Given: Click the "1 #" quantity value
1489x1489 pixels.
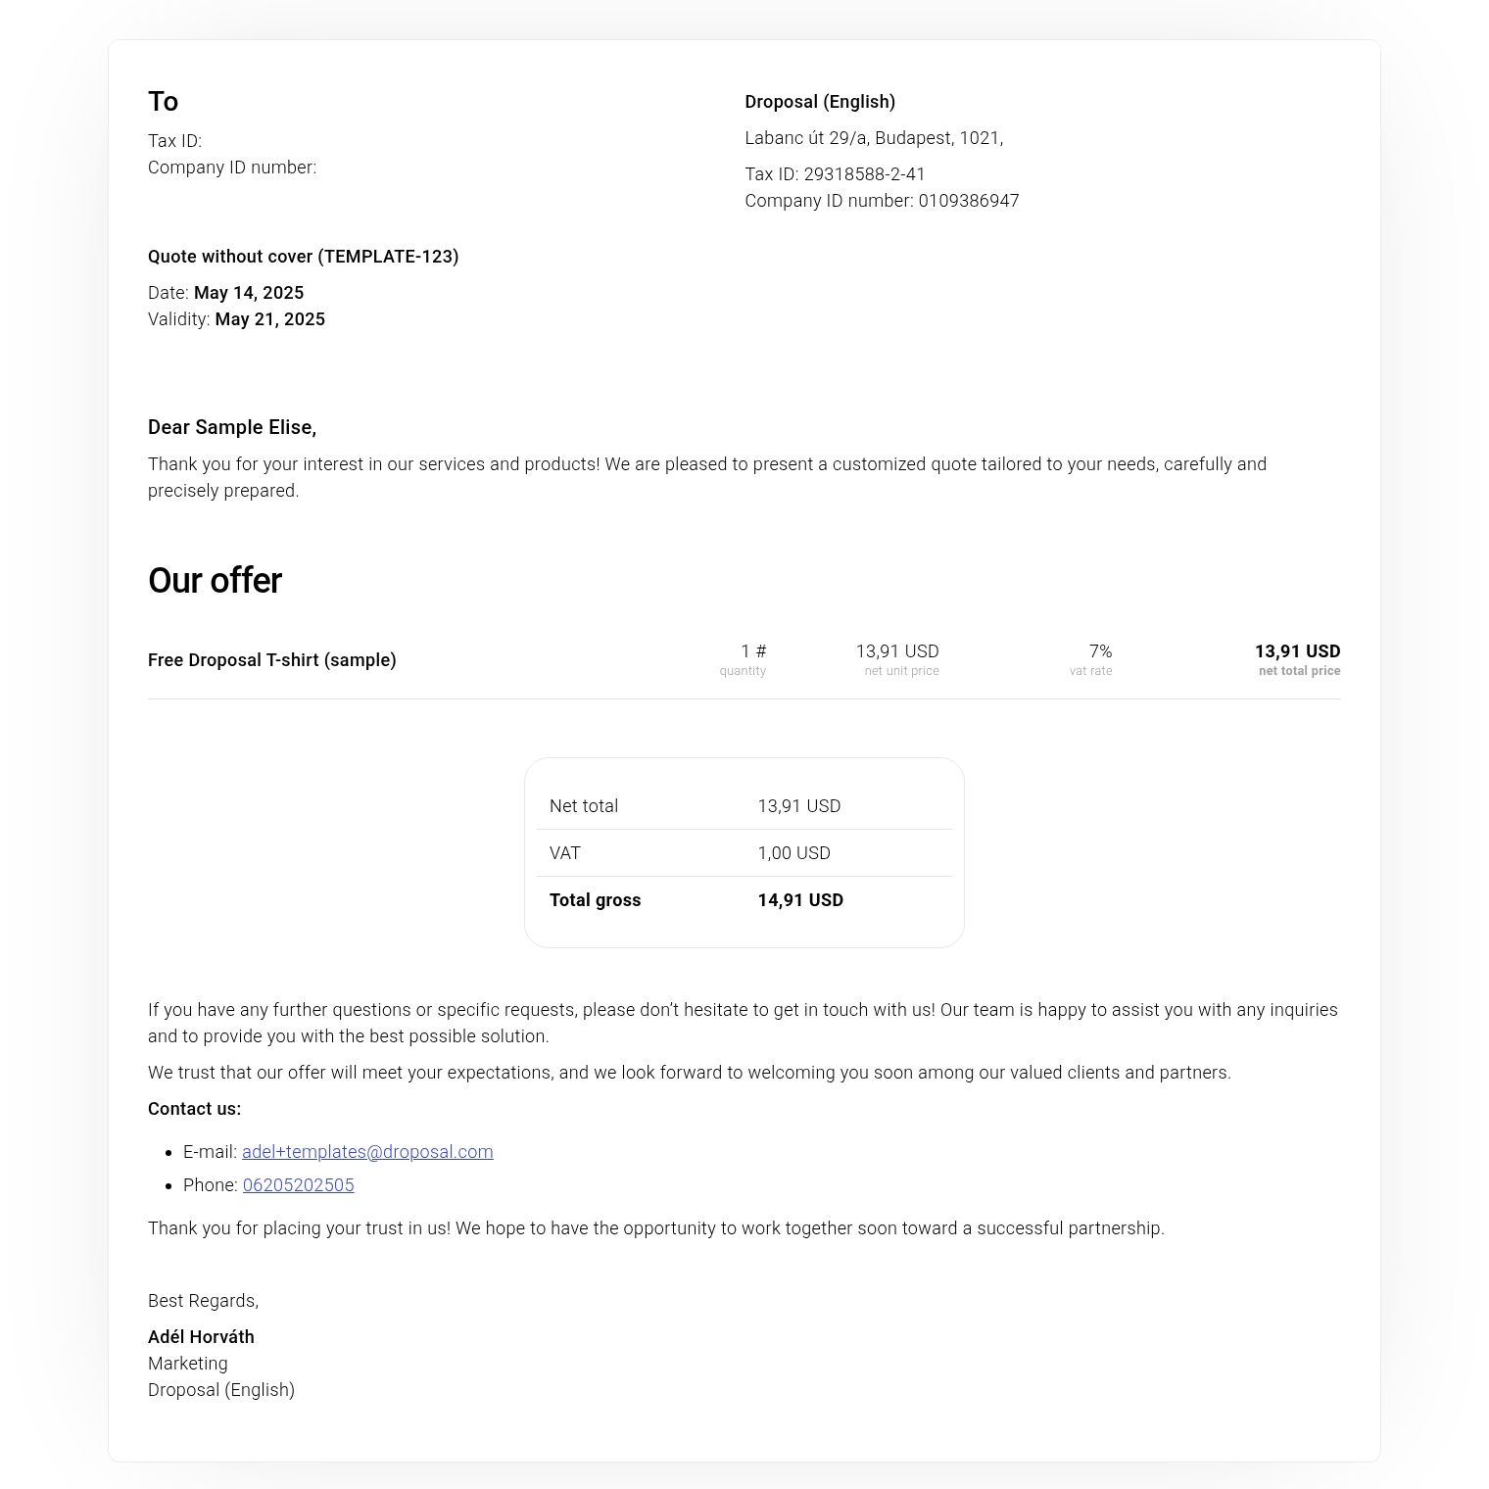Looking at the screenshot, I should coord(753,651).
